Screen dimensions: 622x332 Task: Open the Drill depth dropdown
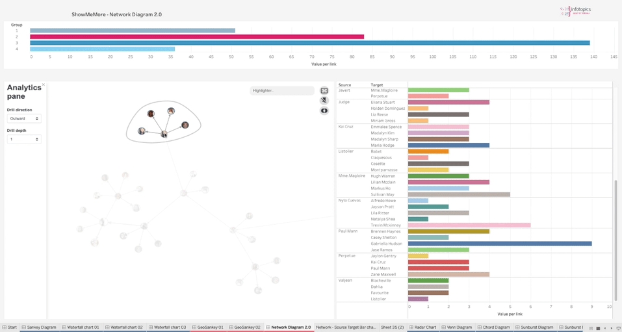[24, 139]
